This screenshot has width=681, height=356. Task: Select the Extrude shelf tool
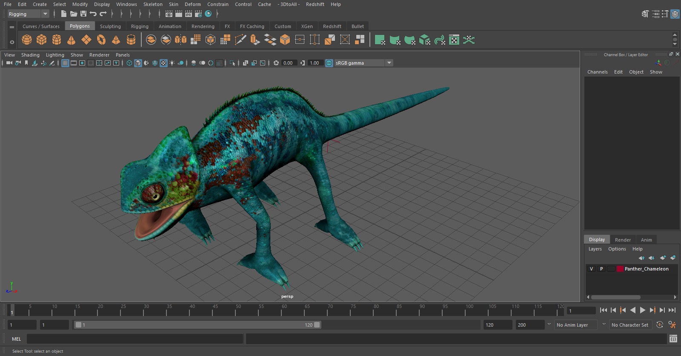pyautogui.click(x=255, y=40)
